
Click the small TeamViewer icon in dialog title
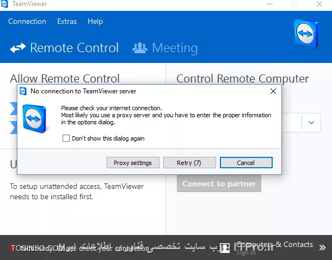(x=23, y=91)
